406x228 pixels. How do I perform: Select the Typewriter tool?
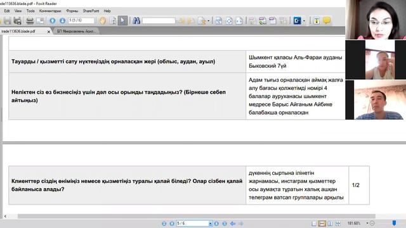tap(317, 21)
